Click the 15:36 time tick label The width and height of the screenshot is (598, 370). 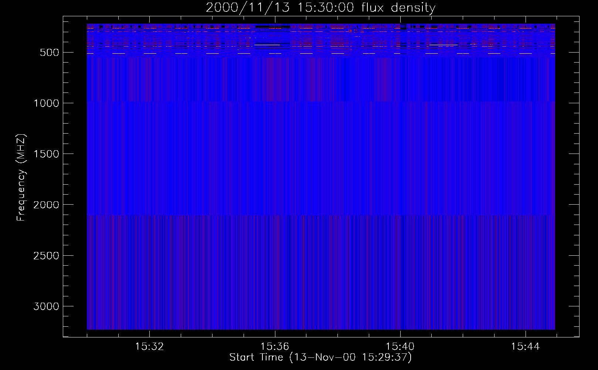(x=275, y=347)
